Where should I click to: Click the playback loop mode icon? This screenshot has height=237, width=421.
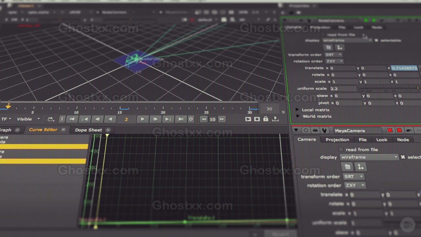click(51, 119)
